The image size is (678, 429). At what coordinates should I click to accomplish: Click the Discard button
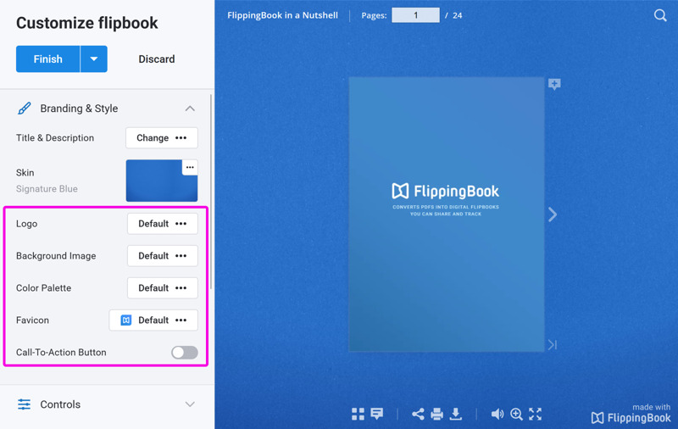(x=157, y=58)
